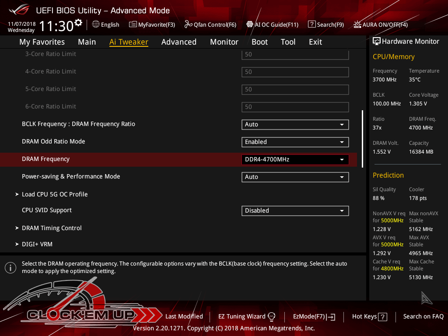Viewport: 448px width, 336px height.
Task: Click the EZ Tuning Wizard bulb icon
Action: point(271,316)
